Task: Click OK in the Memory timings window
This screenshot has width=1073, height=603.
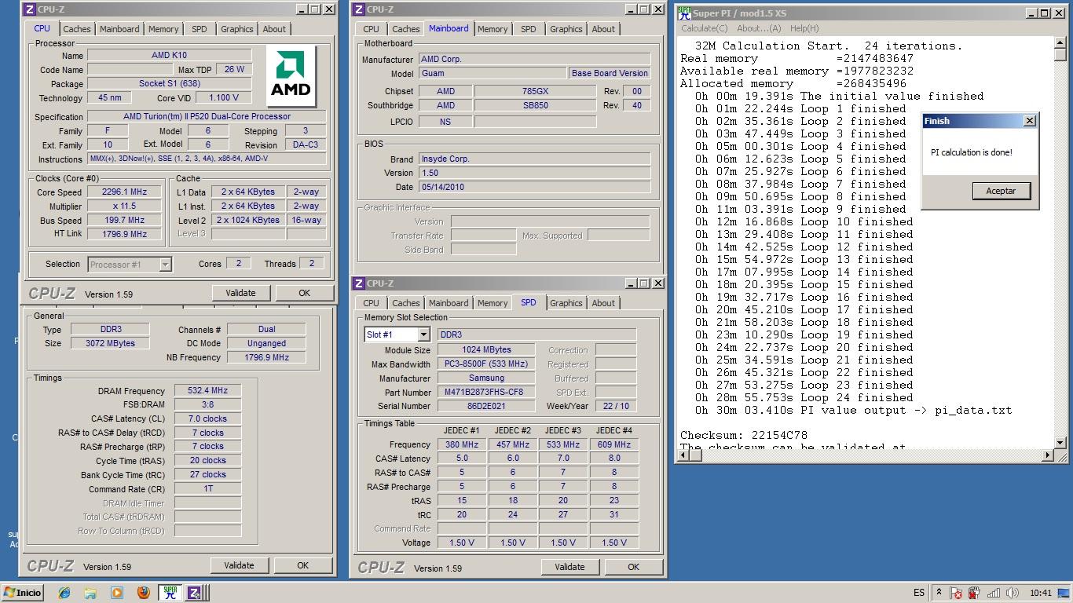Action: [302, 565]
